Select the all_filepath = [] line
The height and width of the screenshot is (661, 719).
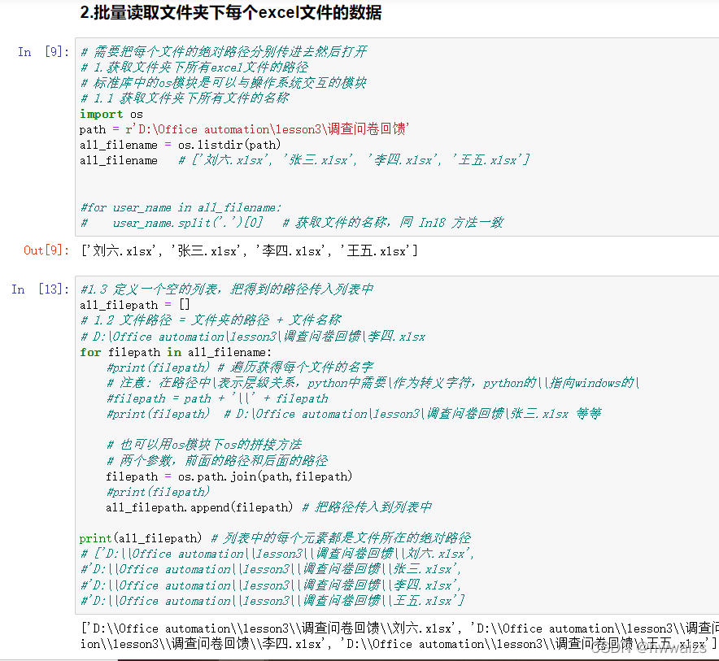coord(126,305)
